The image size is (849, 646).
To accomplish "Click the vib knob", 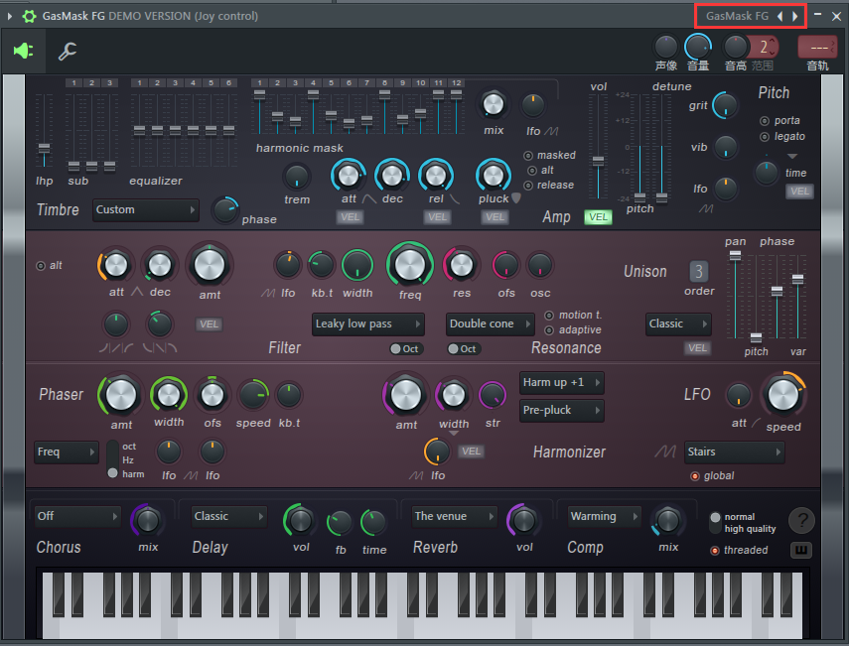I will click(726, 147).
